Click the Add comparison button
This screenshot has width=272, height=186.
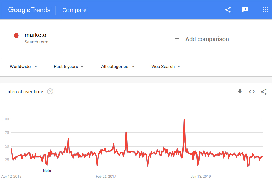[207, 39]
